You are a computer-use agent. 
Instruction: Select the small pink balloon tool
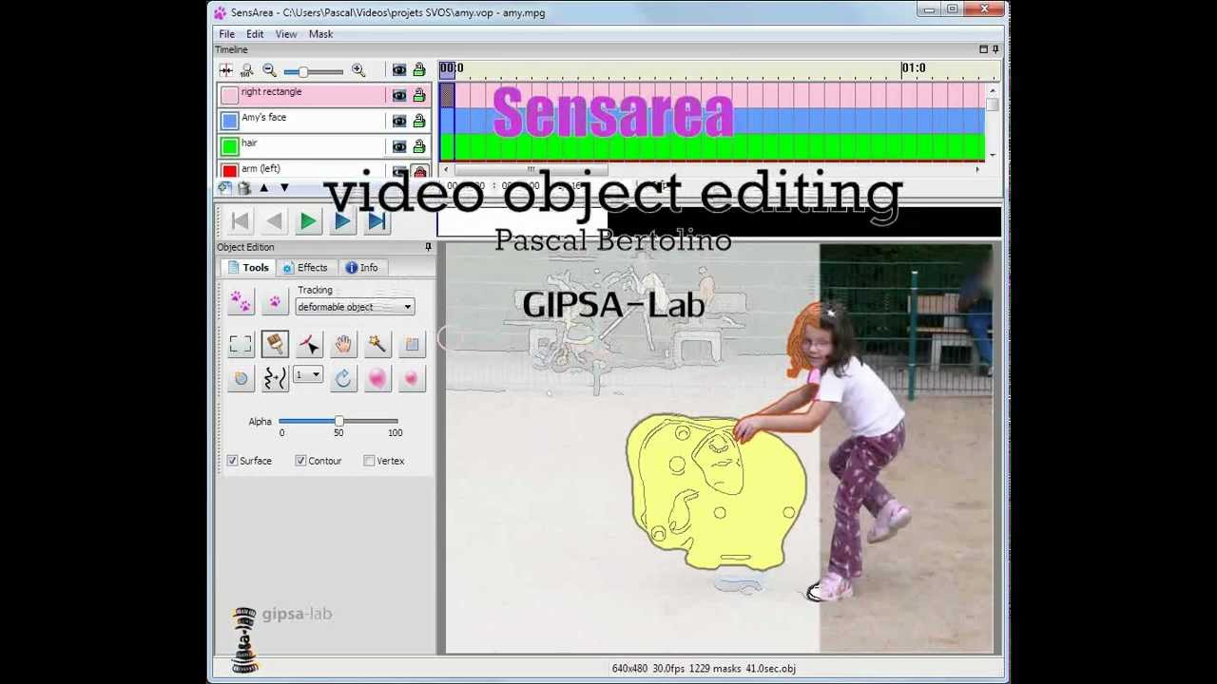tap(412, 378)
